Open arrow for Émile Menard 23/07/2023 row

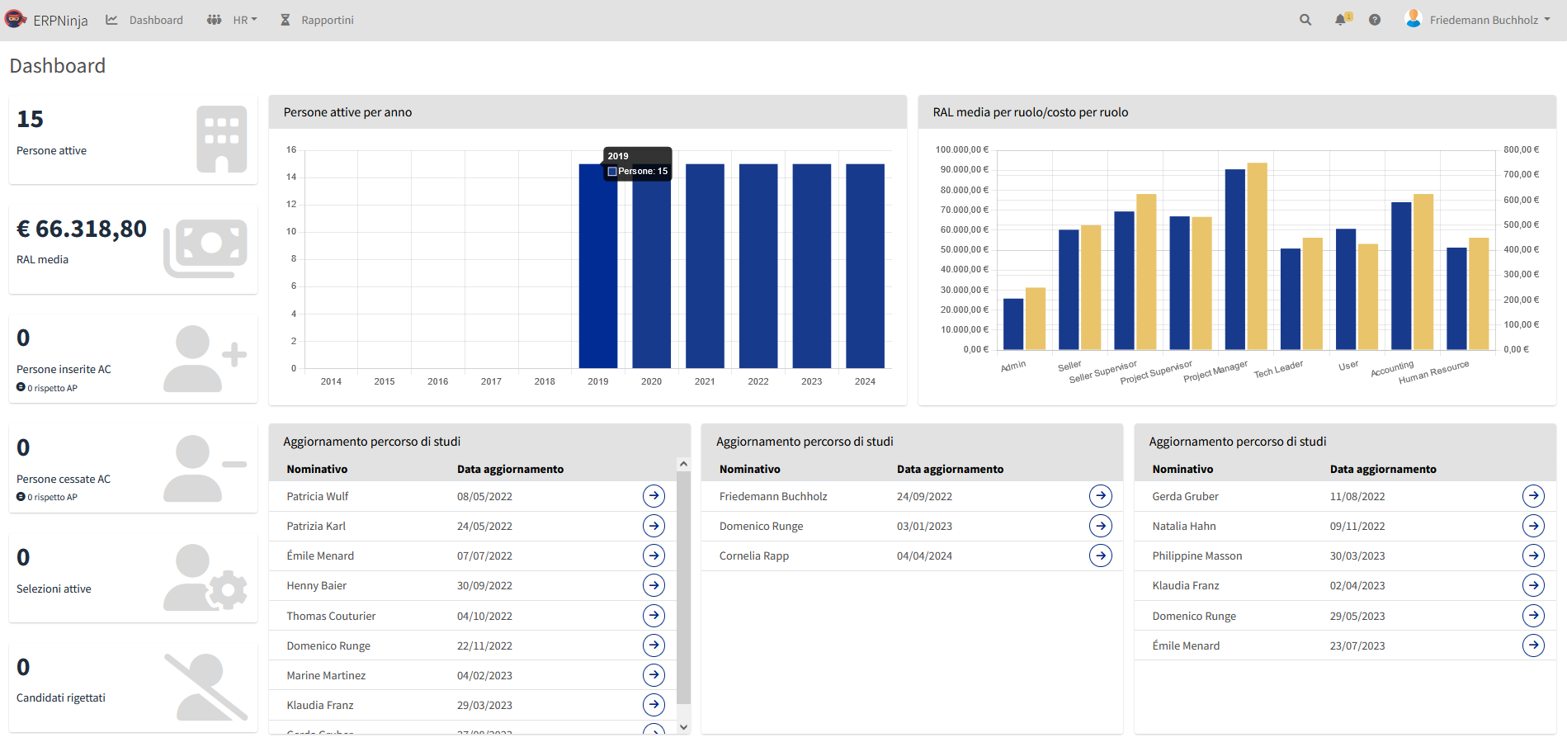pyautogui.click(x=1533, y=645)
